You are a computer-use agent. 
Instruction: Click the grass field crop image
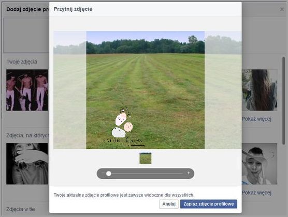[x=145, y=90]
